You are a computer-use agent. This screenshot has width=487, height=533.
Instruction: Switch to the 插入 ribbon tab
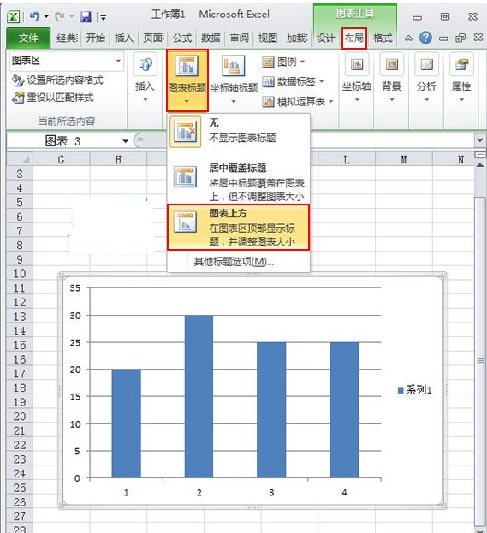pyautogui.click(x=124, y=38)
